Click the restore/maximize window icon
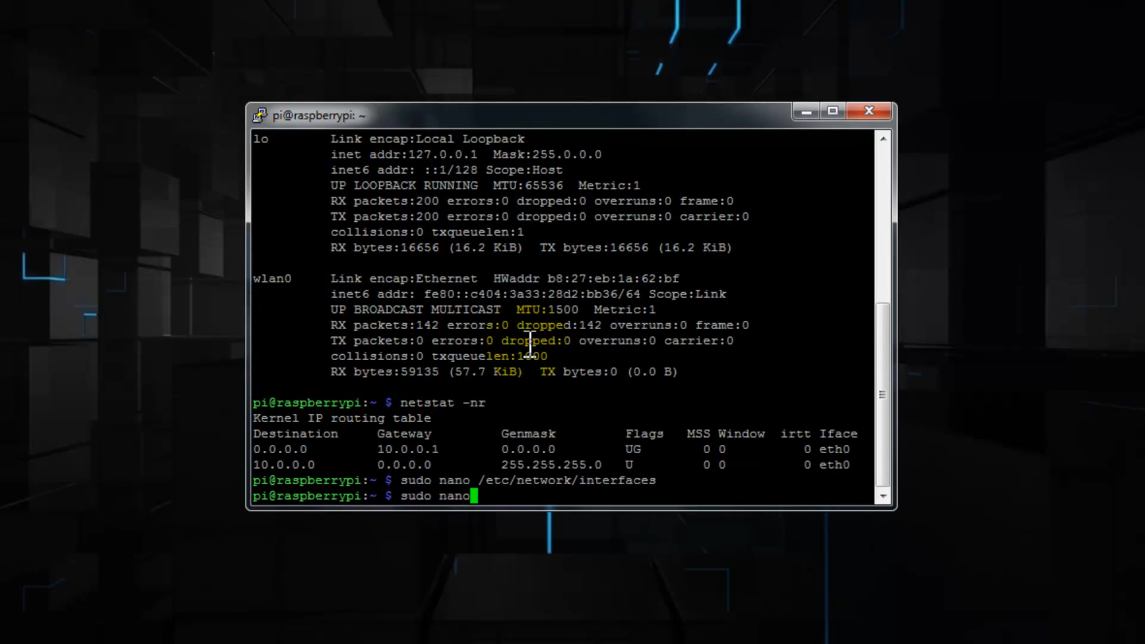Image resolution: width=1145 pixels, height=644 pixels. tap(832, 112)
